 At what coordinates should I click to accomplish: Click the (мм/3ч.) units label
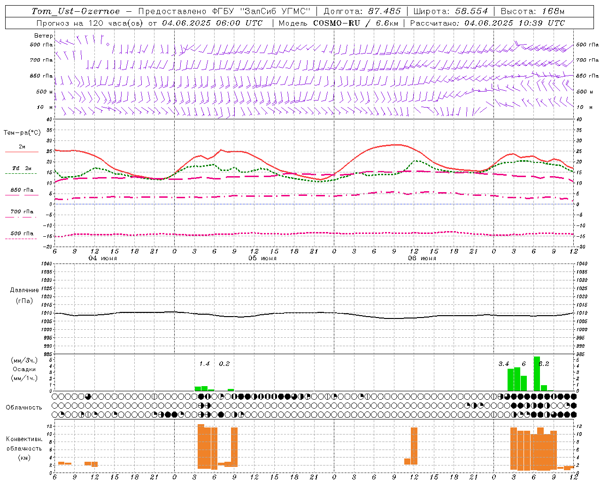tap(24, 360)
